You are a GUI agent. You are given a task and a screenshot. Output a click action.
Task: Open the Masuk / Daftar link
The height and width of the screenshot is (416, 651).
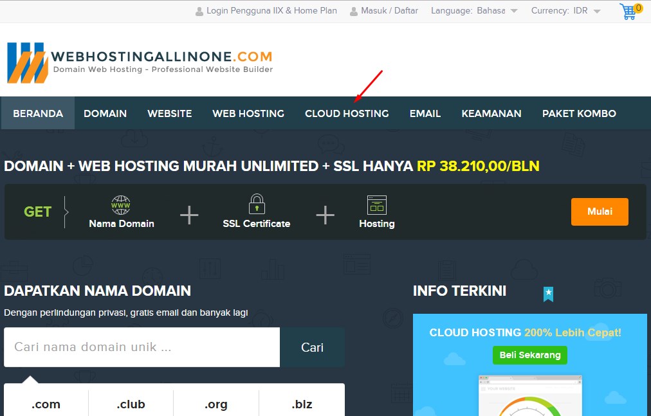(390, 11)
